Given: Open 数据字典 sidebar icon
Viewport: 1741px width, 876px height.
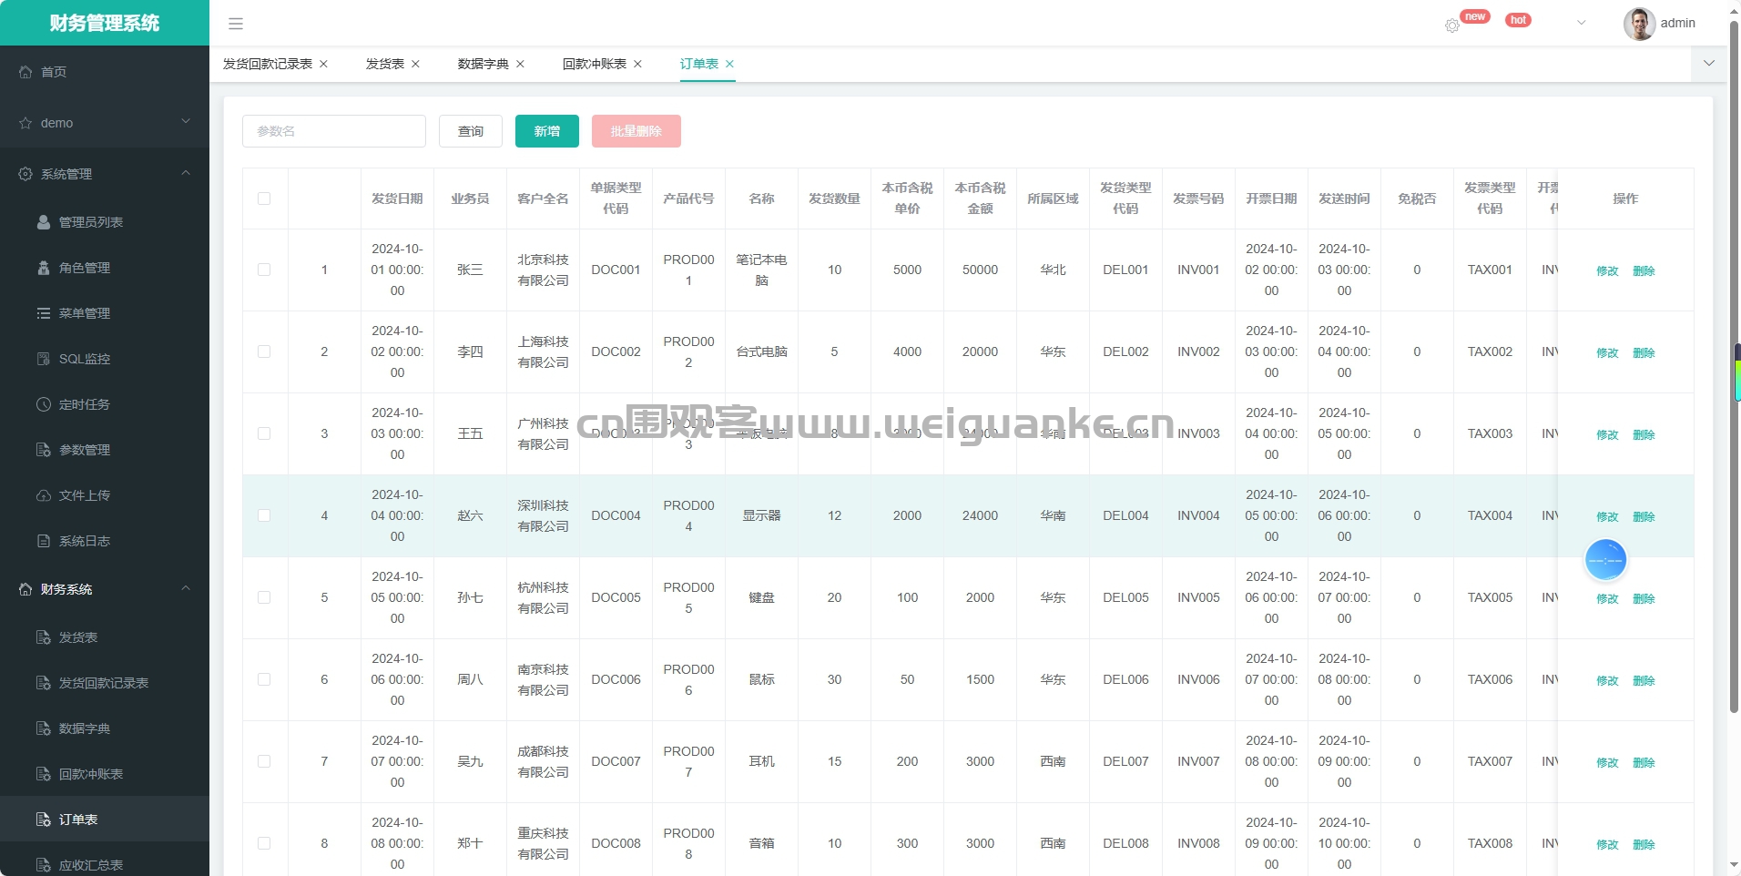Looking at the screenshot, I should pyautogui.click(x=44, y=728).
